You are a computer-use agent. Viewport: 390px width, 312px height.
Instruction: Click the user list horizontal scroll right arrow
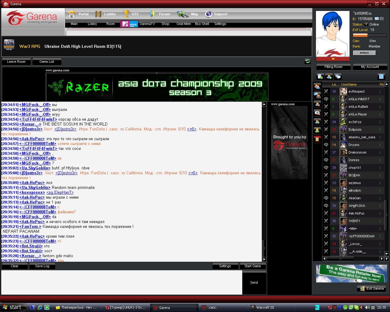point(381,259)
